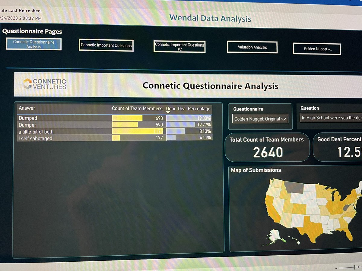The image size is (362, 271).
Task: Open the Golden Nugget page button
Action: (x=317, y=49)
